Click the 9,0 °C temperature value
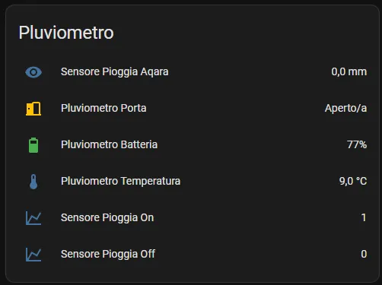Viewport: 382px width, 285px height. (353, 181)
